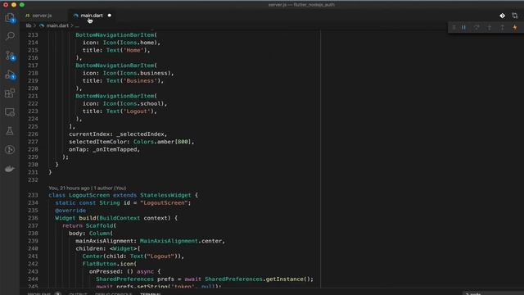The image size is (524, 295).
Task: Click the diamond-shaped editor title icon
Action: click(502, 16)
